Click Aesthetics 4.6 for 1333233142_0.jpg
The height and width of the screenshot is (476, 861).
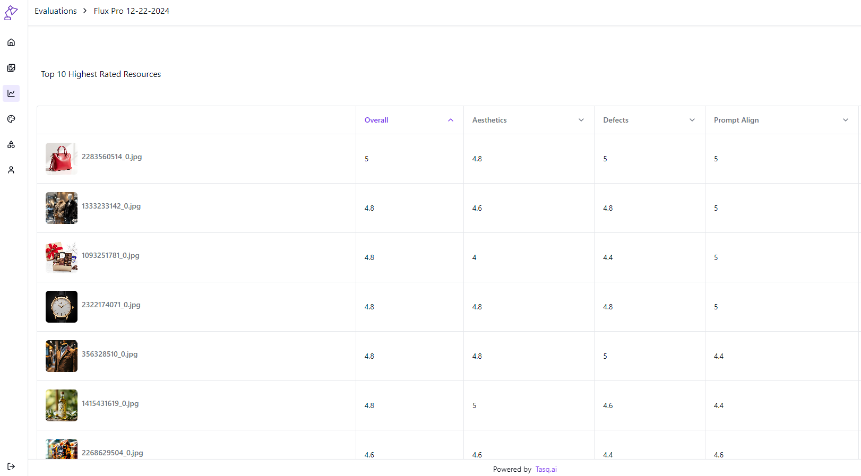point(477,208)
